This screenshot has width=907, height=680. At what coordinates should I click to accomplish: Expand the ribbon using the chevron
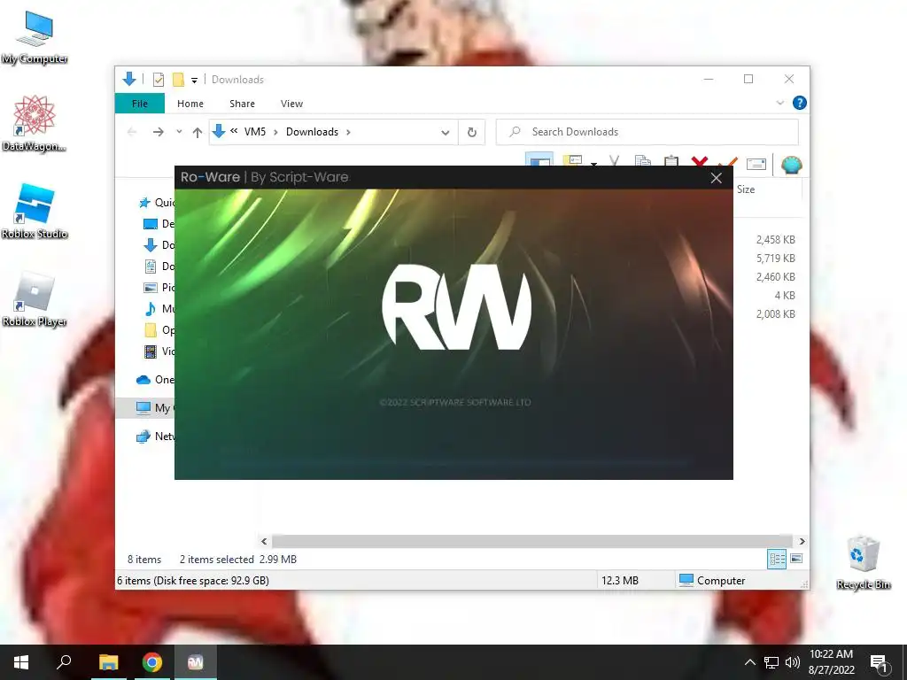pyautogui.click(x=779, y=103)
